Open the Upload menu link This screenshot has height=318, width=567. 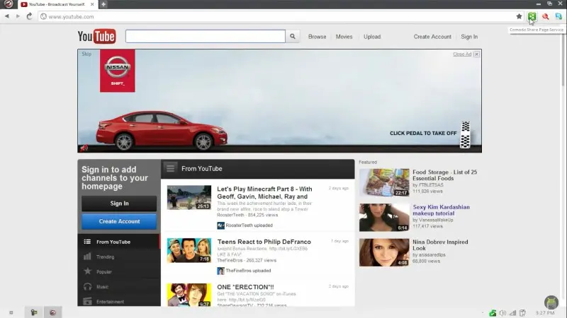[x=372, y=37]
